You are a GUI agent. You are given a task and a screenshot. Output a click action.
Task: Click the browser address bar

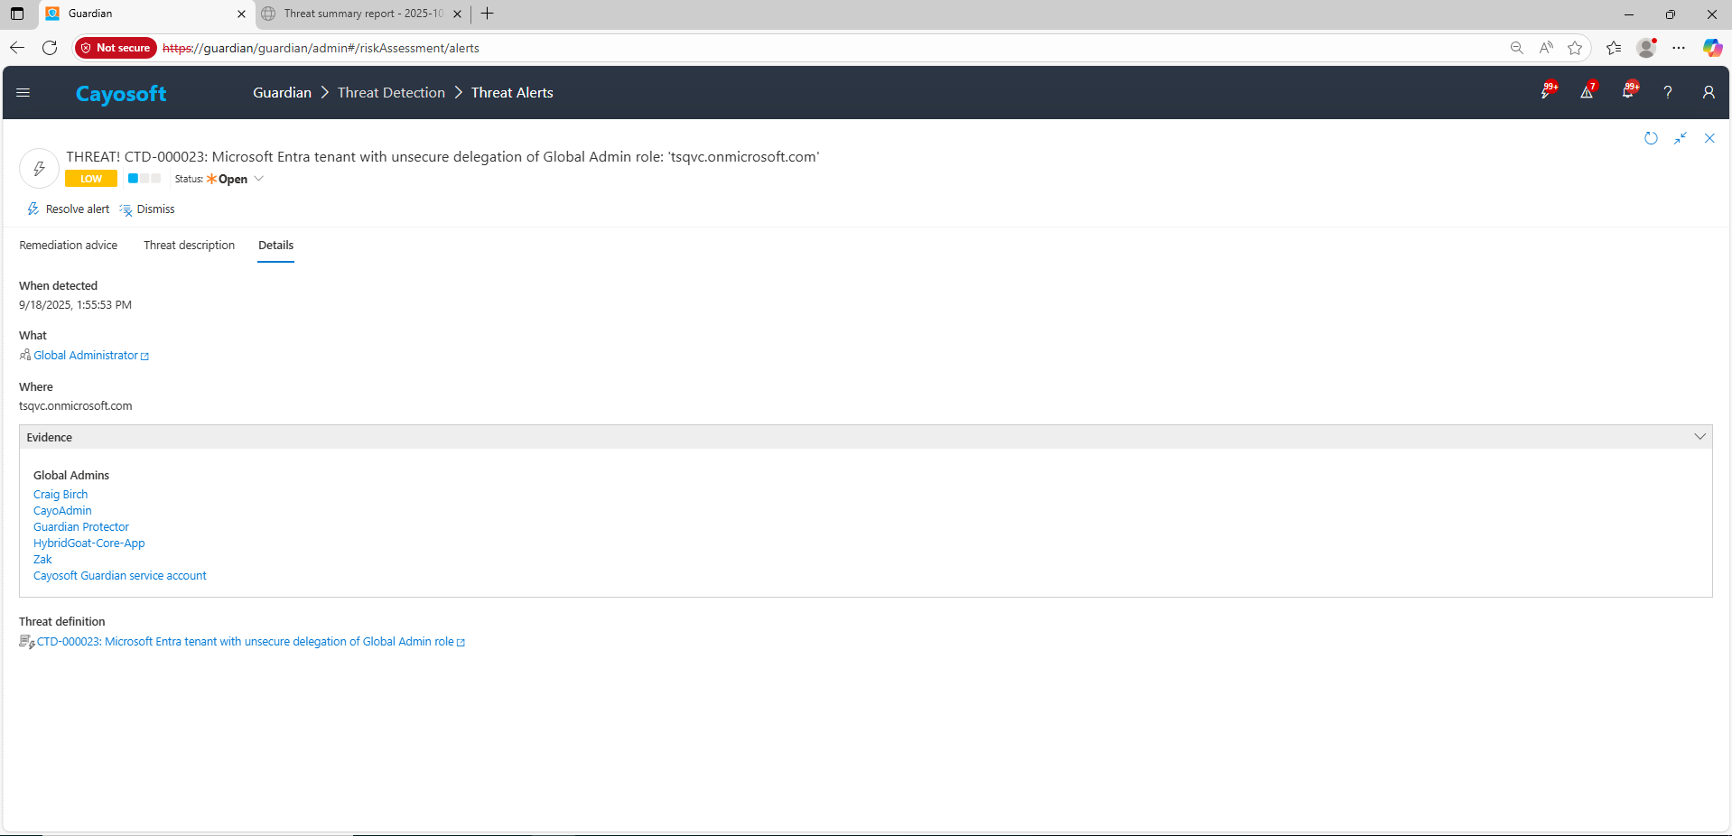tap(813, 48)
